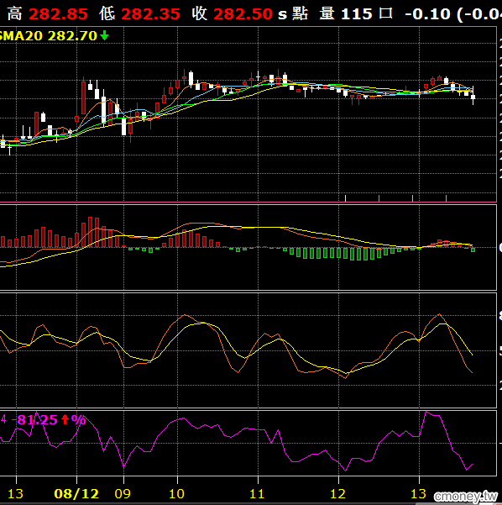This screenshot has height=505, width=502.
Task: Click the price change -0.10
Action: 427,13
